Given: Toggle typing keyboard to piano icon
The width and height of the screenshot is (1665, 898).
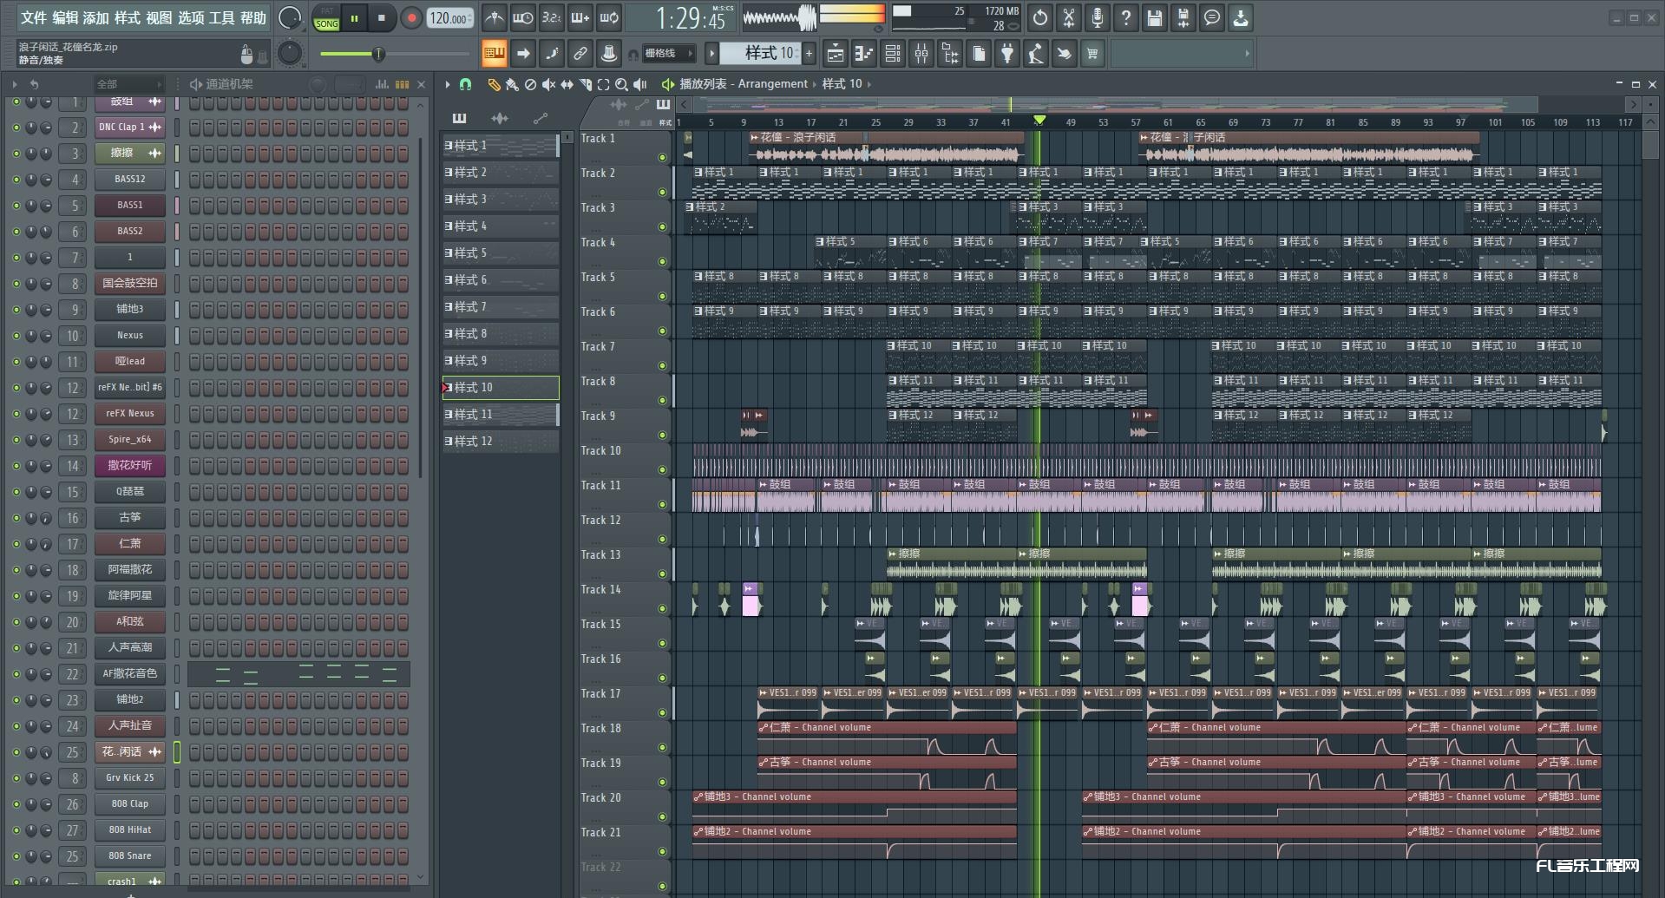Looking at the screenshot, I should 494,54.
